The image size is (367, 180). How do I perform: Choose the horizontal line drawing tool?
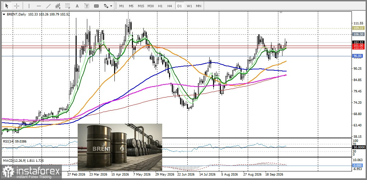(39, 5)
